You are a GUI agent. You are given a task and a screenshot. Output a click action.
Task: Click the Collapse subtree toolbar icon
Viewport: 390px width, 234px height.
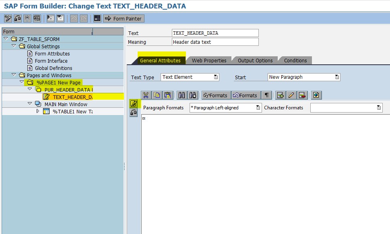coord(60,18)
